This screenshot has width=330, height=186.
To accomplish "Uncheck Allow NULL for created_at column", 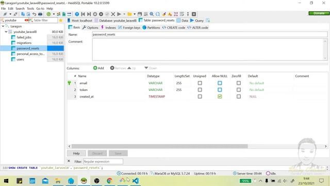I will click(x=220, y=97).
